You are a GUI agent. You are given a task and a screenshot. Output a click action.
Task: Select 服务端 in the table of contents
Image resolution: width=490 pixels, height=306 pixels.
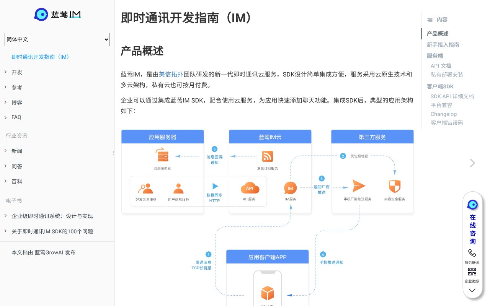pyautogui.click(x=434, y=56)
